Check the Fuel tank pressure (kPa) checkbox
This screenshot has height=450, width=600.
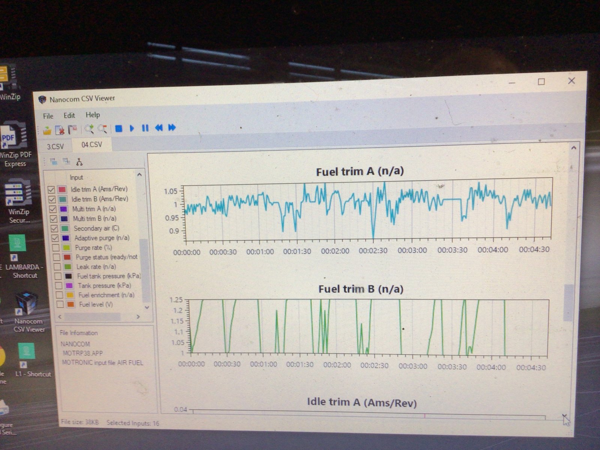point(58,276)
